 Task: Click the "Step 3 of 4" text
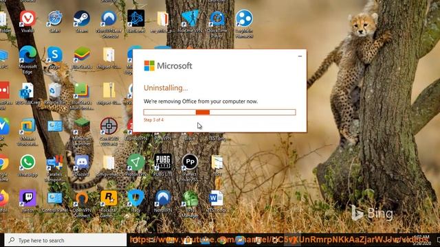(x=153, y=120)
